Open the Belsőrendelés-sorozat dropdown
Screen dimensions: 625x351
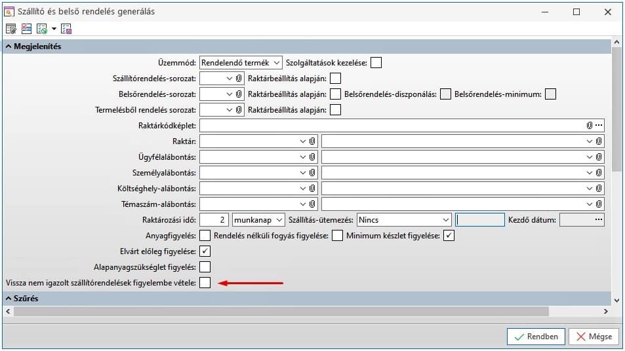coord(229,94)
